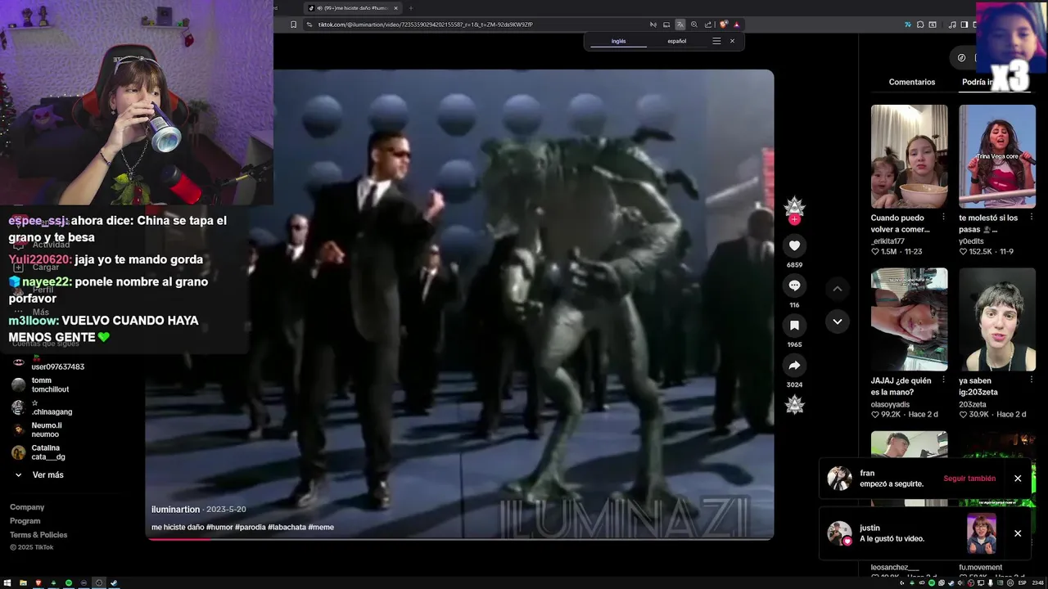Viewport: 1048px width, 589px height.
Task: Click #parodia hashtag
Action: pos(250,528)
